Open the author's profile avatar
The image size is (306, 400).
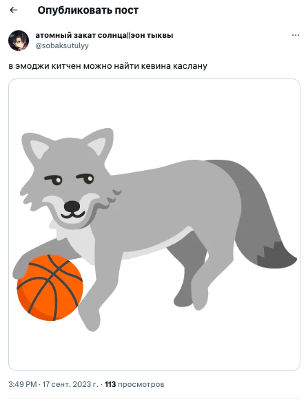pos(19,41)
